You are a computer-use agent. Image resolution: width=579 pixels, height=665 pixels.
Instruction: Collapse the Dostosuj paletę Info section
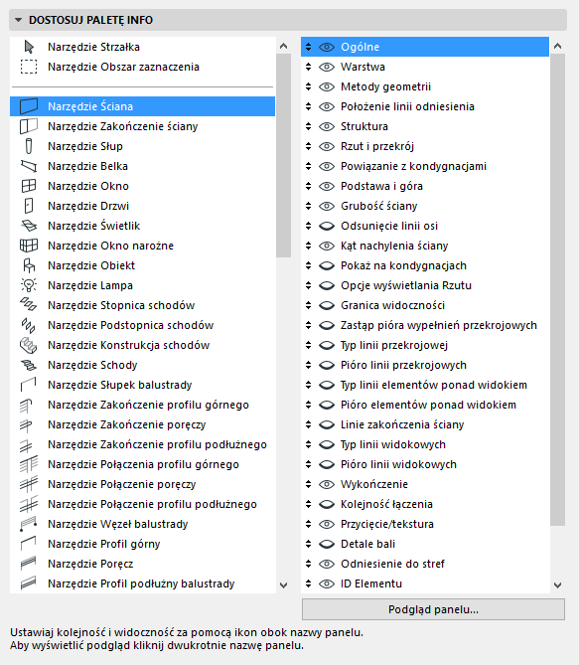18,20
